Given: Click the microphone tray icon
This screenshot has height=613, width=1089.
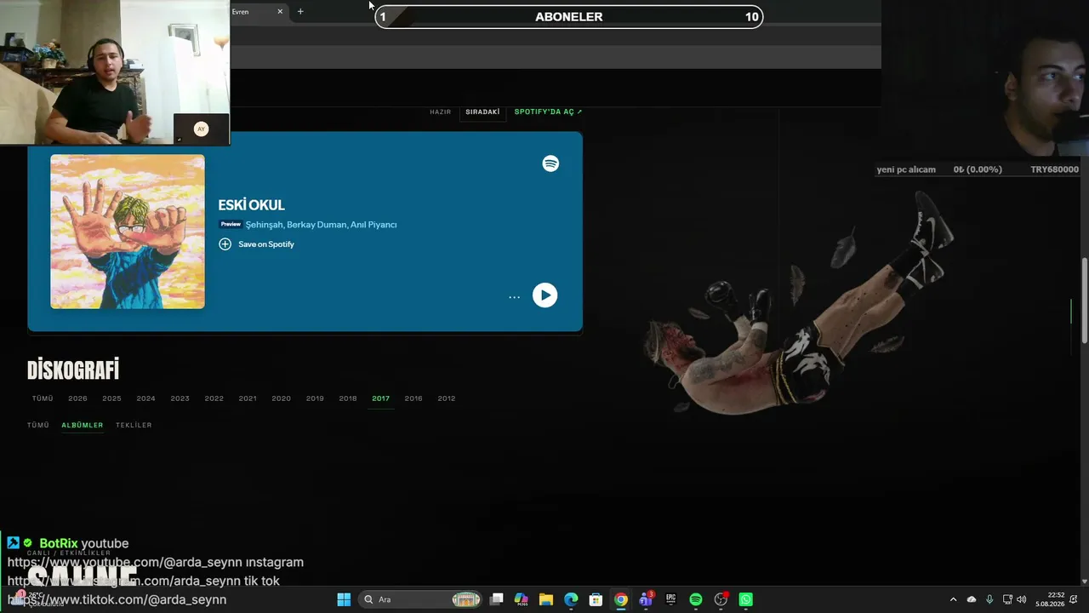Looking at the screenshot, I should tap(989, 599).
